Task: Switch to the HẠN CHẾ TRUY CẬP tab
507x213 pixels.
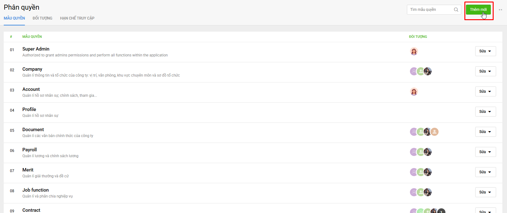Action: 77,18
